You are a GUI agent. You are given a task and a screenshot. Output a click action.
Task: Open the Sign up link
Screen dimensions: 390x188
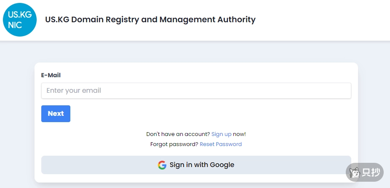221,134
